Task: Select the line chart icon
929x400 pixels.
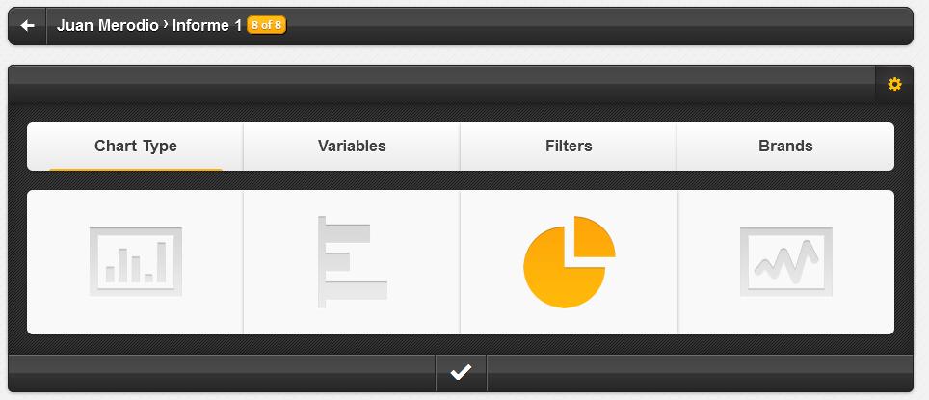Action: (x=786, y=261)
